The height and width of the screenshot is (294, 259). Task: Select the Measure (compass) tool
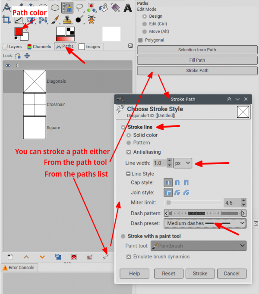[x=6, y=8]
